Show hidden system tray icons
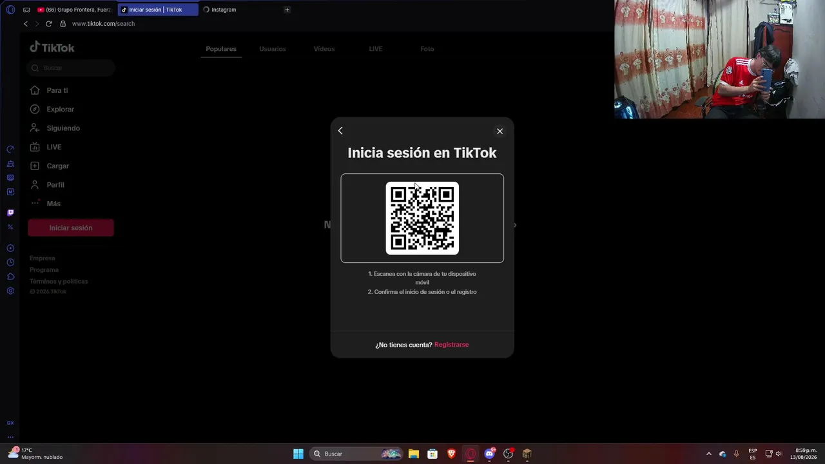825x464 pixels. pyautogui.click(x=709, y=454)
